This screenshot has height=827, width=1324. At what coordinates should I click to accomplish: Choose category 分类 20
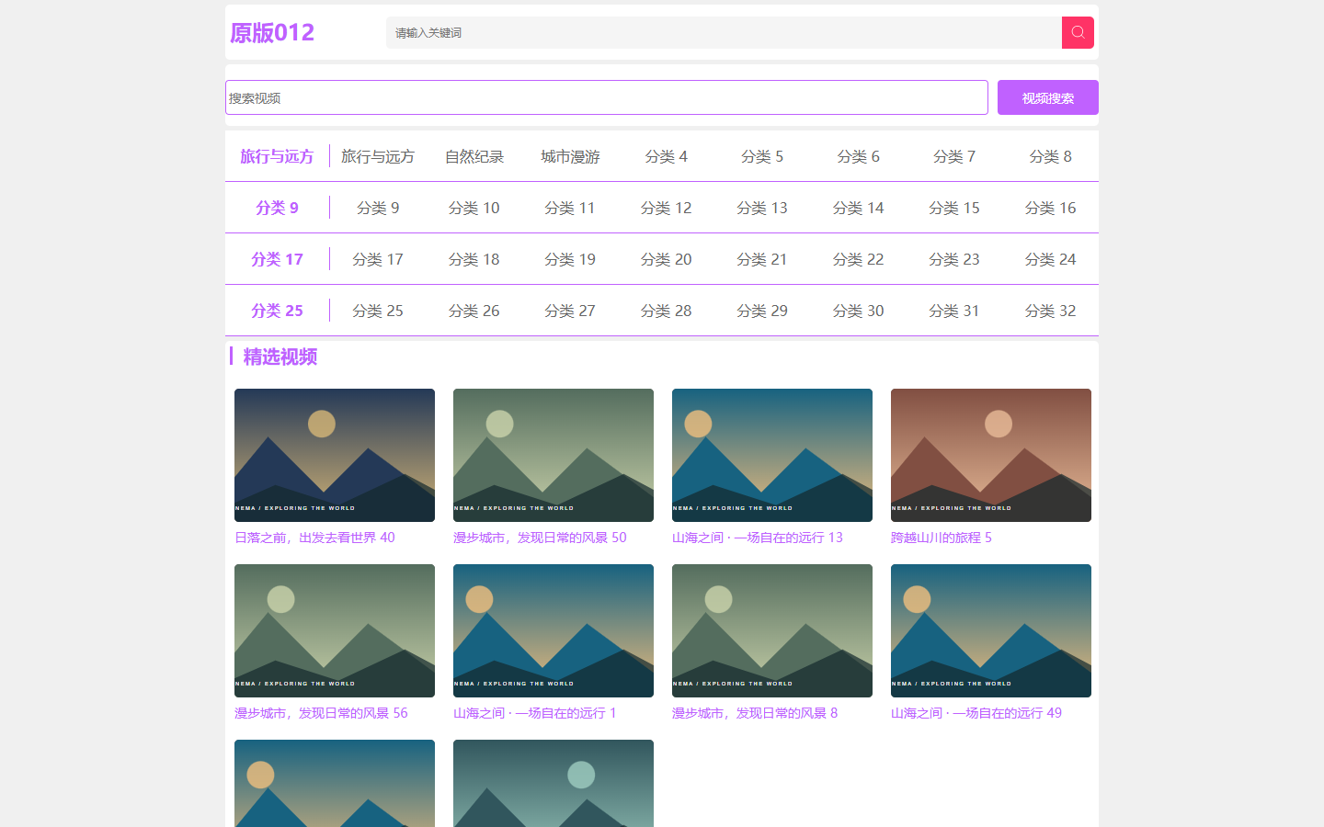coord(667,259)
